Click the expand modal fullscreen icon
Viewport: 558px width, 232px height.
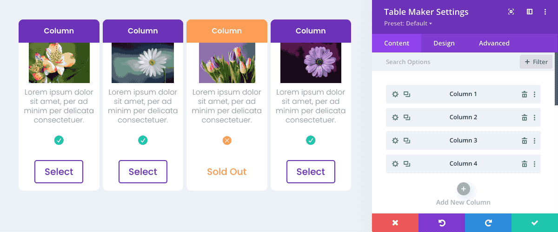click(511, 12)
